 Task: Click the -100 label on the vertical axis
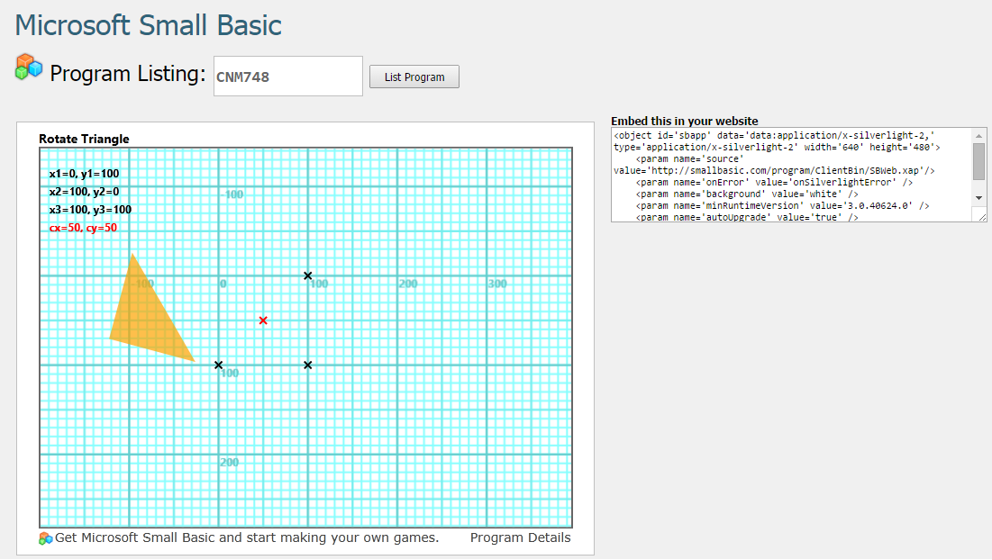232,194
